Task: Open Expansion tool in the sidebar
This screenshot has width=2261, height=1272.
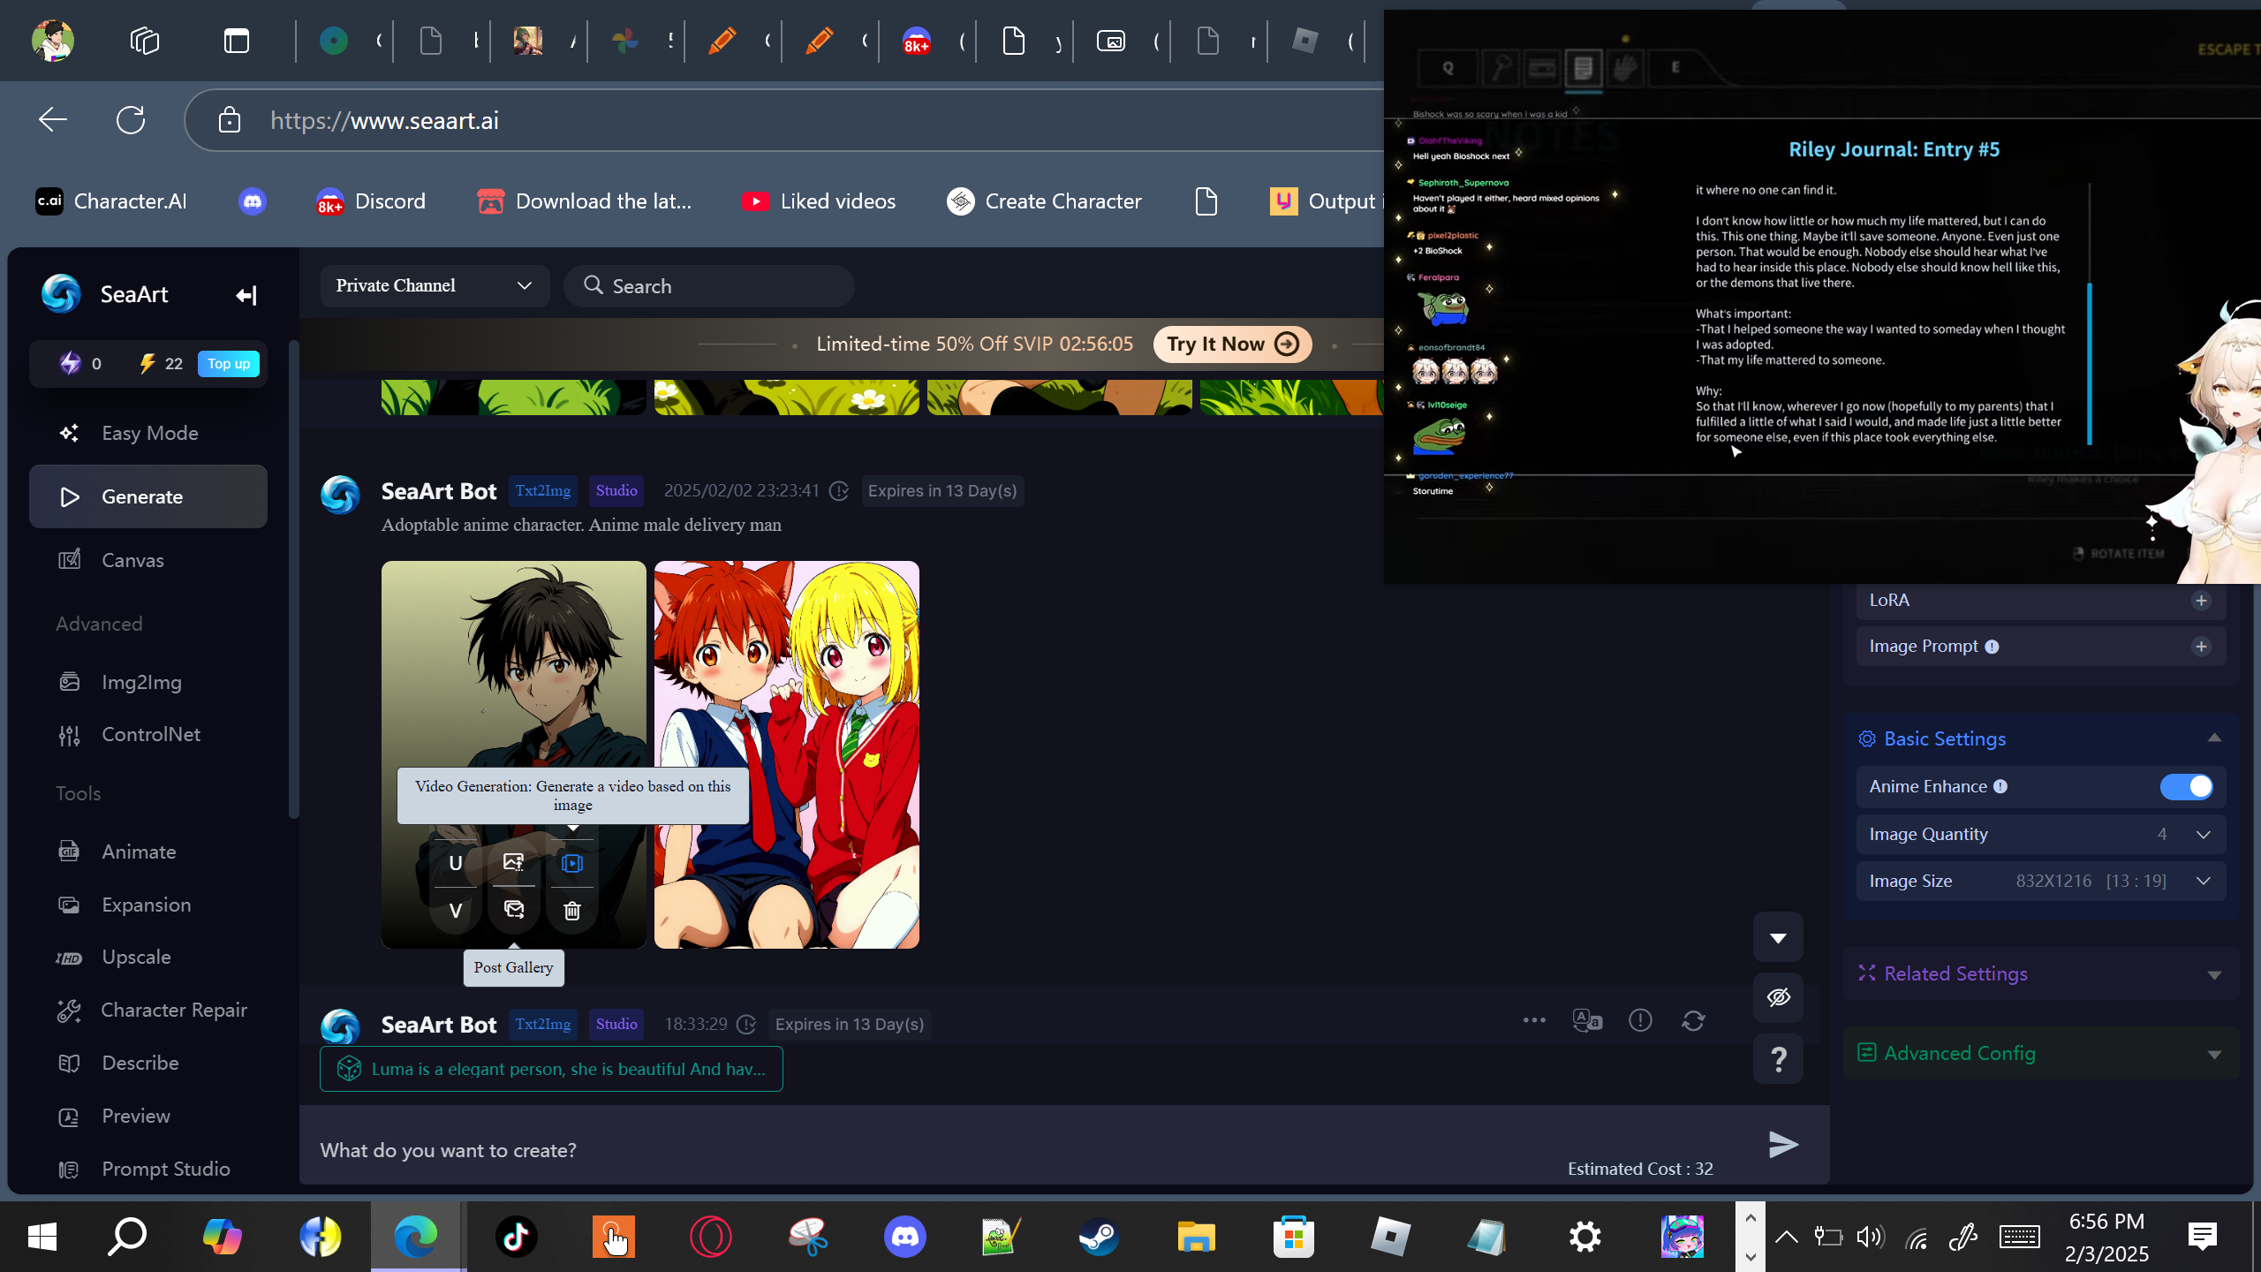Action: [148, 905]
